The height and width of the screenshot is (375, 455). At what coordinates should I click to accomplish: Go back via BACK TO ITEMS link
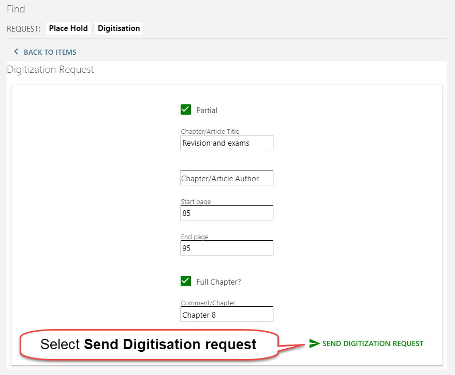coord(50,52)
